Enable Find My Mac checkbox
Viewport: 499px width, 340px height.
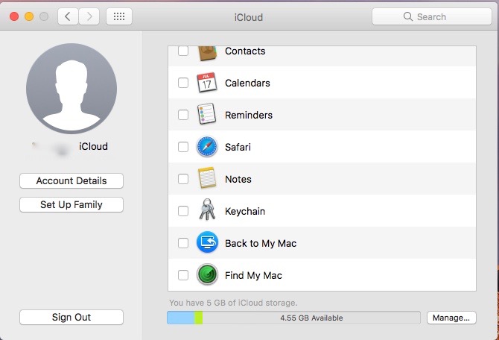click(183, 275)
